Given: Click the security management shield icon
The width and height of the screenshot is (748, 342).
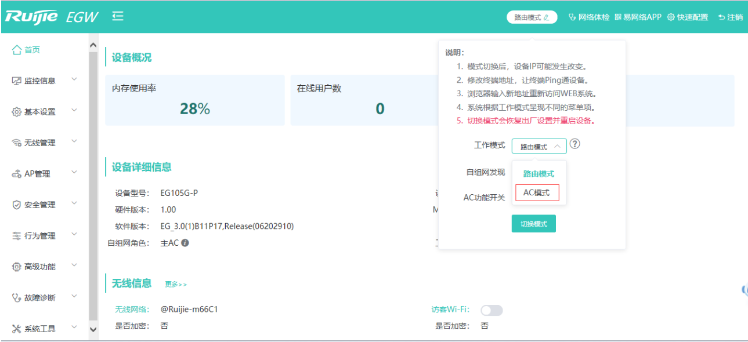Looking at the screenshot, I should (17, 205).
